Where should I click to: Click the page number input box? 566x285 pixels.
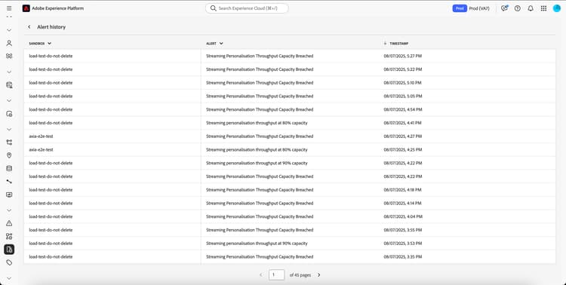pos(276,275)
